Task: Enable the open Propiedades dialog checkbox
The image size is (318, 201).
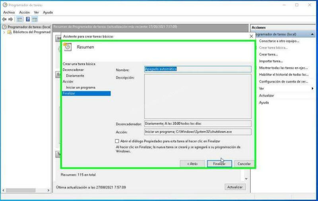Action: (117, 141)
